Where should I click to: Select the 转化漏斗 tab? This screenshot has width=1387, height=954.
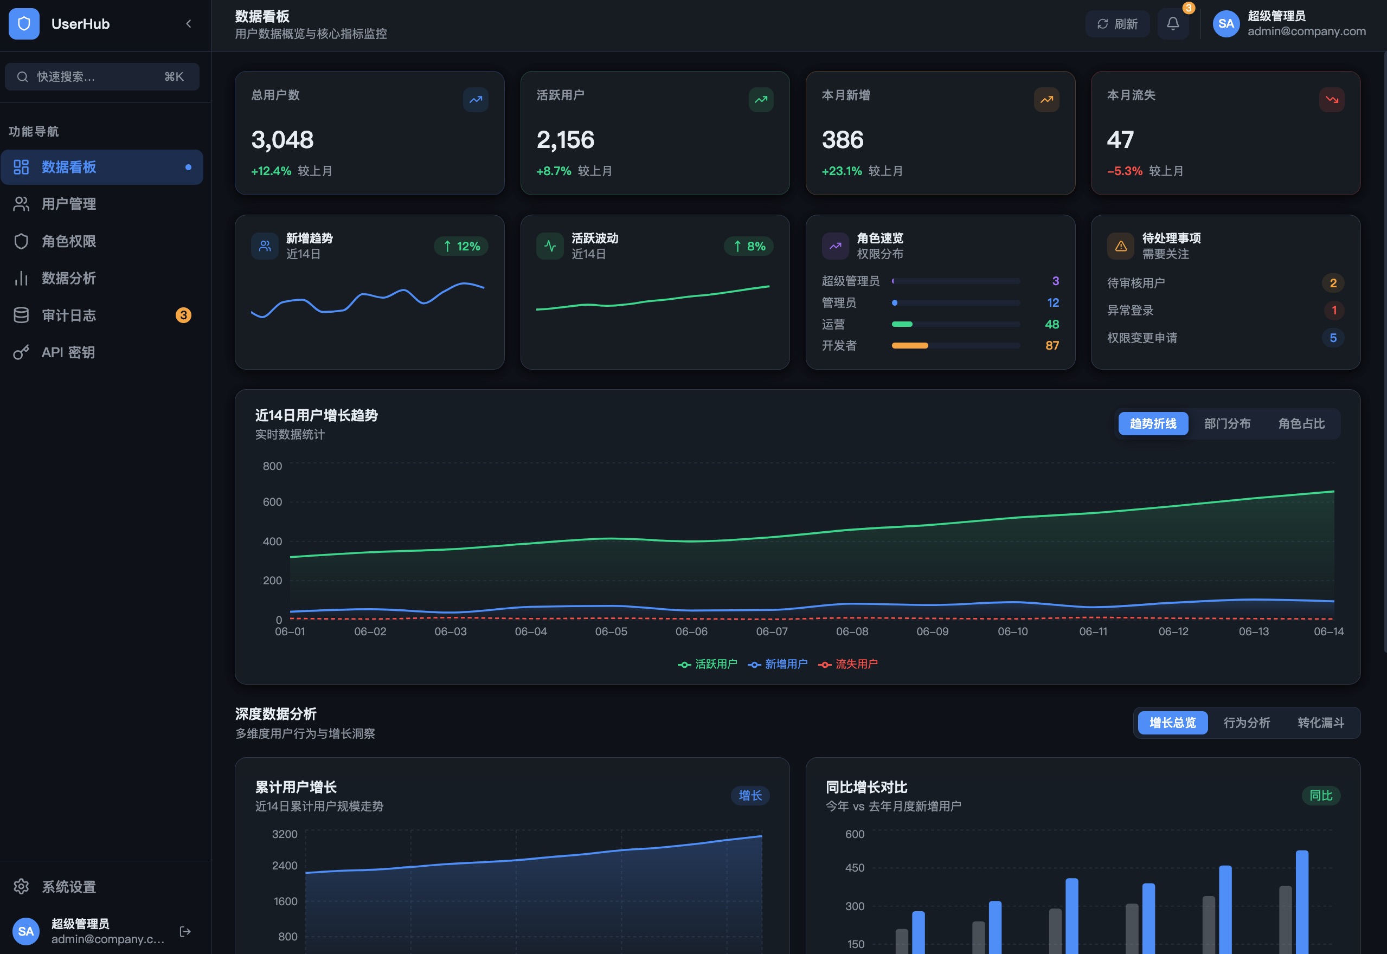click(x=1321, y=723)
